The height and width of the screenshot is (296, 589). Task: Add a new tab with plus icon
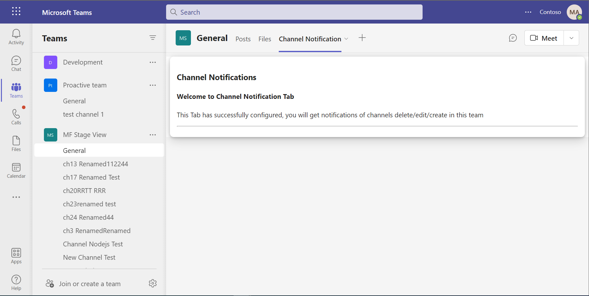pos(362,38)
